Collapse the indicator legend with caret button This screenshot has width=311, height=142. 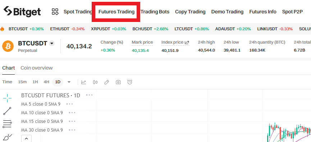26,138
